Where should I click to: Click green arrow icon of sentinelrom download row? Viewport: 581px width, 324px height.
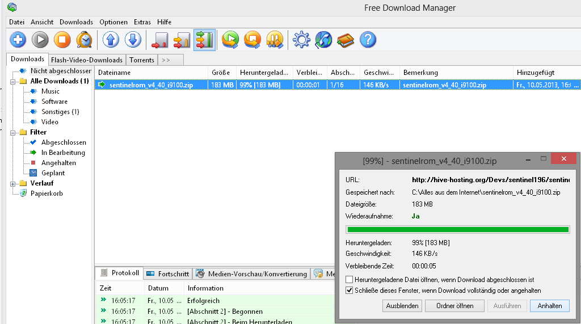tap(102, 85)
